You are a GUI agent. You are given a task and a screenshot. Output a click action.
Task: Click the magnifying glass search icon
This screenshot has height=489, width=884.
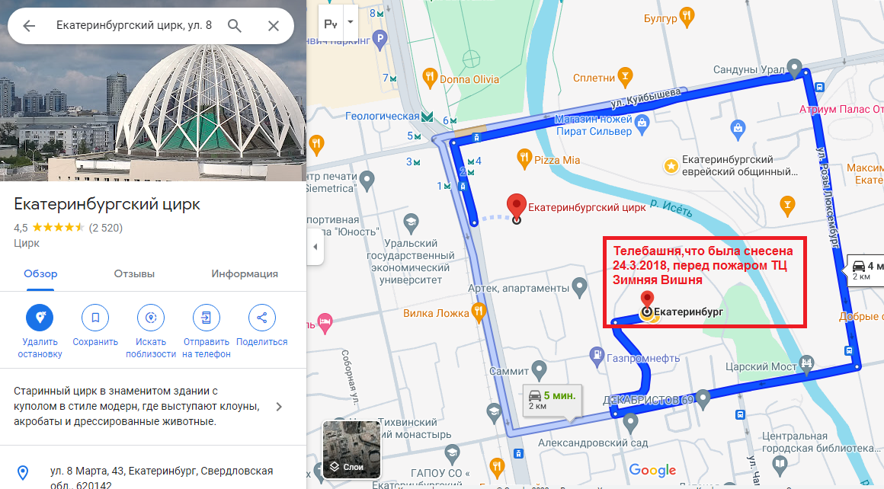click(x=235, y=25)
